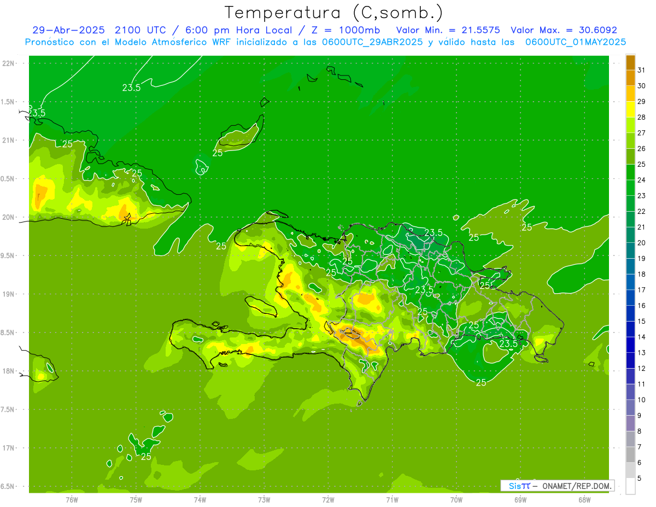This screenshot has width=656, height=507.
Task: Click the legend swatch between 12 and 13
Action: pos(630,360)
